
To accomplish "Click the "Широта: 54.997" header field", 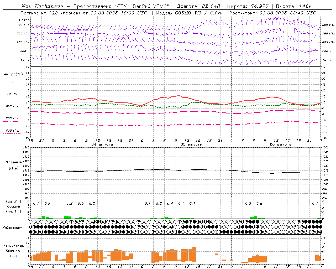I will point(248,6).
